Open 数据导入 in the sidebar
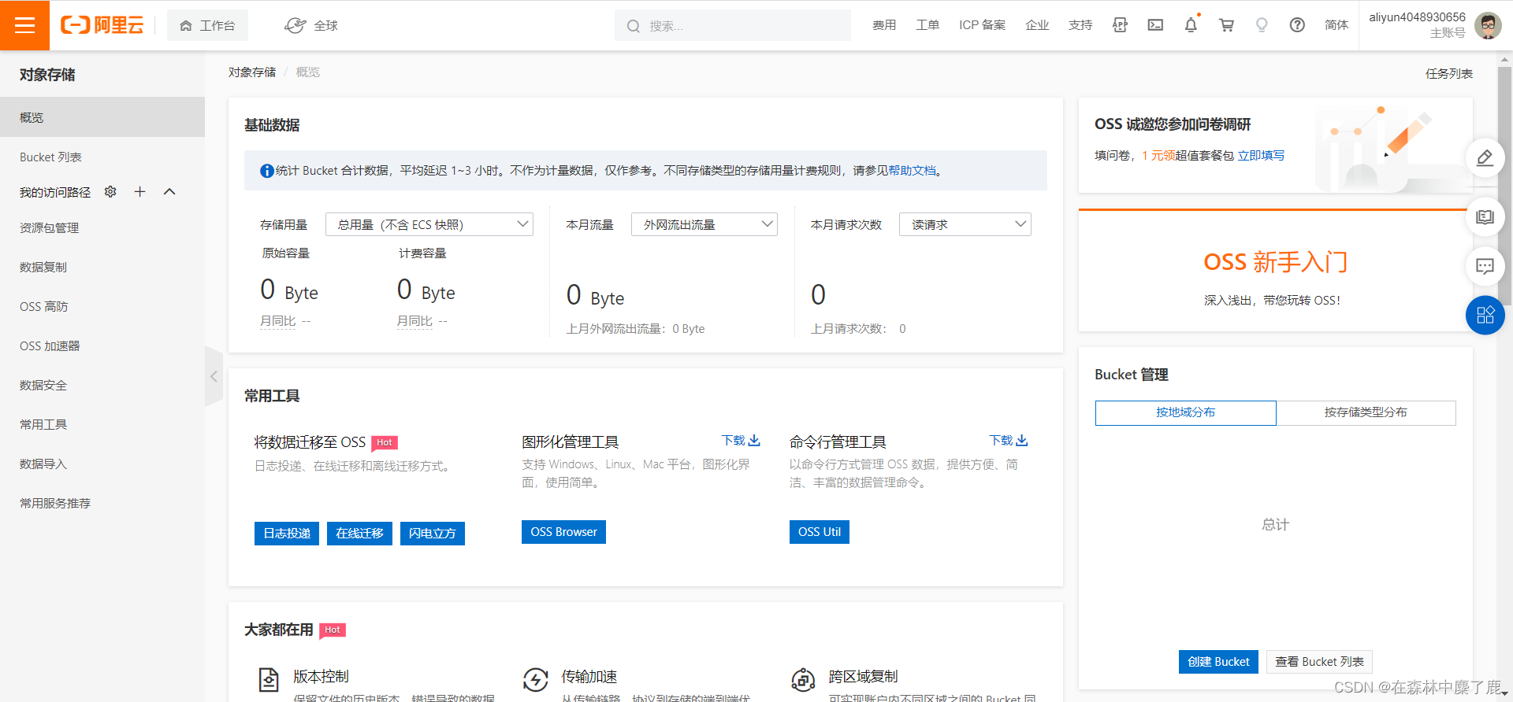Image resolution: width=1513 pixels, height=702 pixels. 102,464
